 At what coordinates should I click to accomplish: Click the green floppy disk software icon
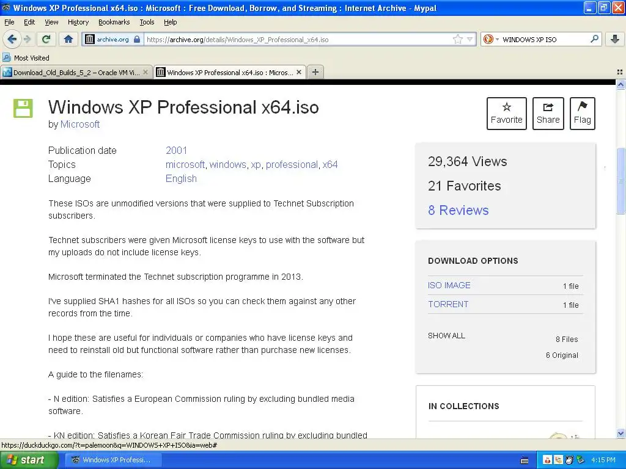pos(23,108)
